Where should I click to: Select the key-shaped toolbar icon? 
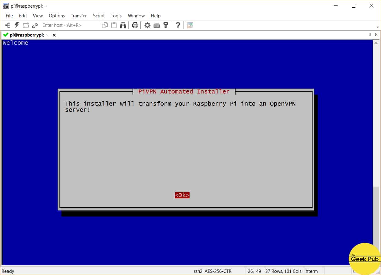pos(166,25)
